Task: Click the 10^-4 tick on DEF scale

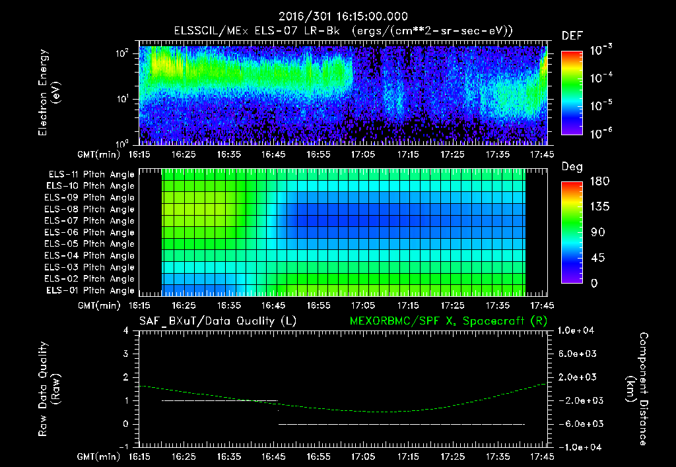Action: [x=601, y=78]
